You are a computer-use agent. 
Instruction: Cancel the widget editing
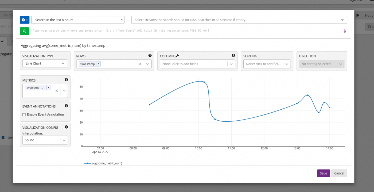pyautogui.click(x=339, y=173)
